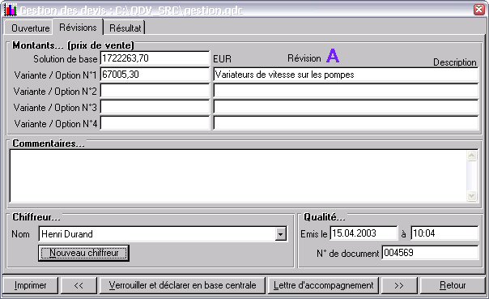Go to next revision with >> button
The width and height of the screenshot is (489, 299).
click(399, 285)
